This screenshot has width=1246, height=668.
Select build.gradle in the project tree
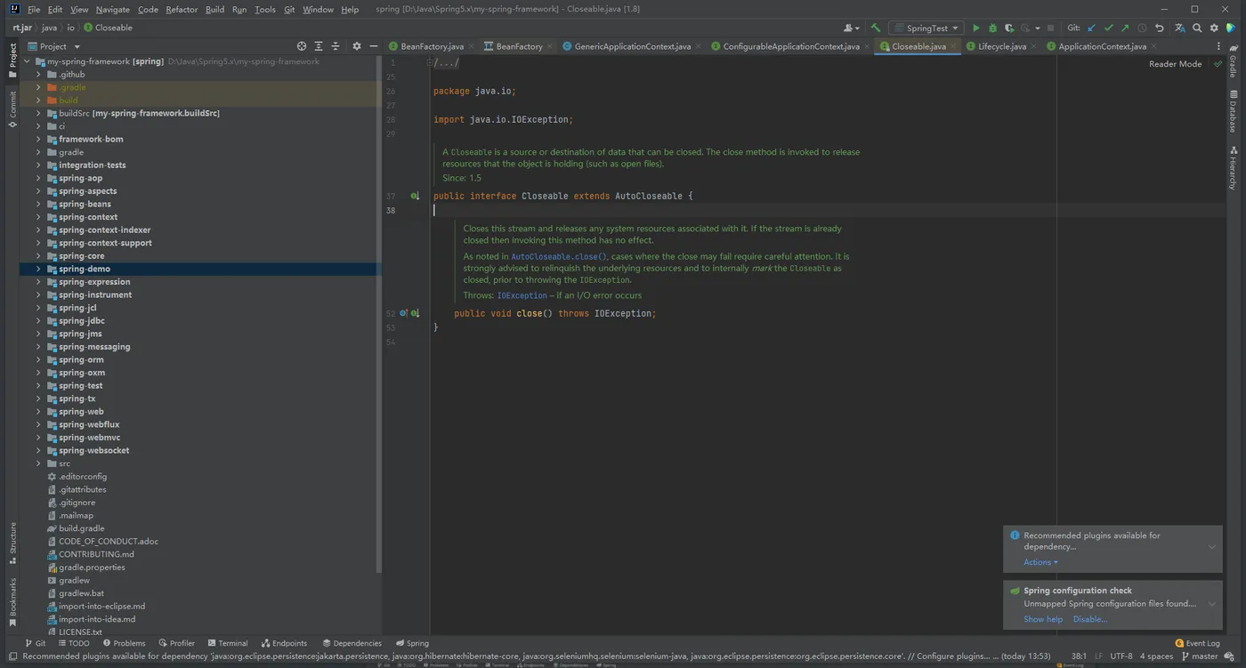81,528
